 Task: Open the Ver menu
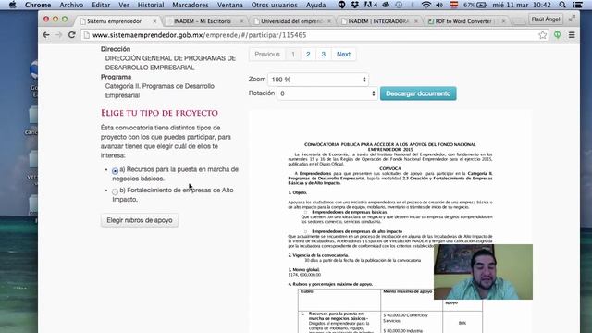coord(124,5)
